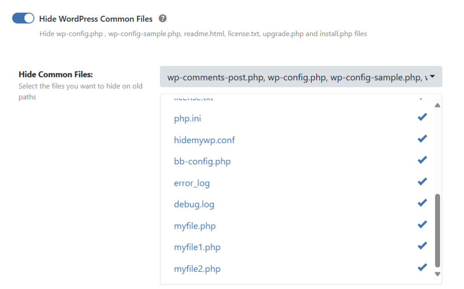Click the scrollbar up arrow
This screenshot has height=289, width=464.
pos(437,105)
